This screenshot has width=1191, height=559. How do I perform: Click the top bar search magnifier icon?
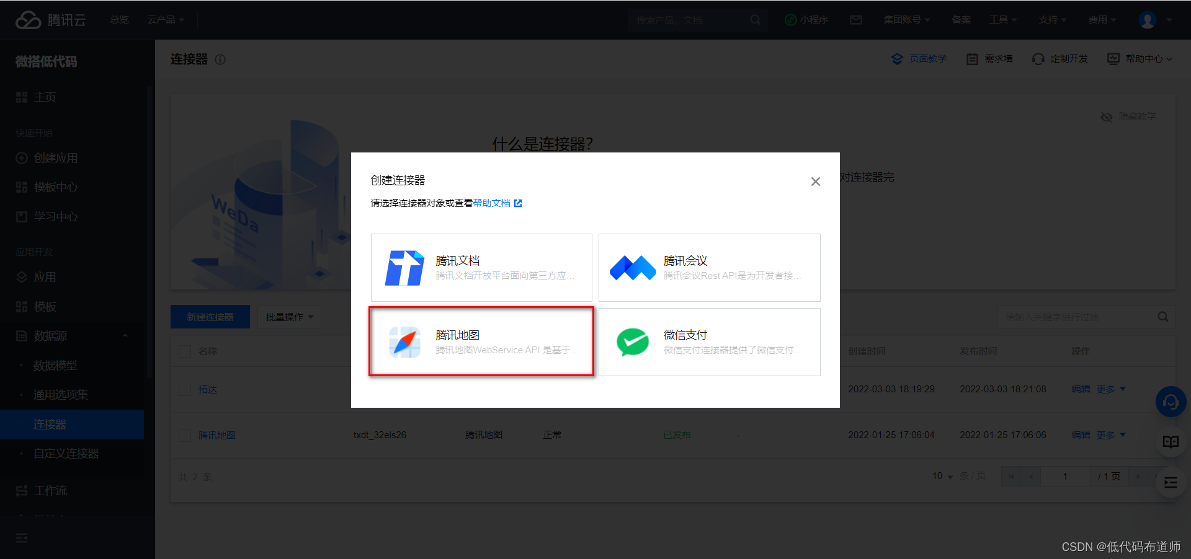coord(756,20)
